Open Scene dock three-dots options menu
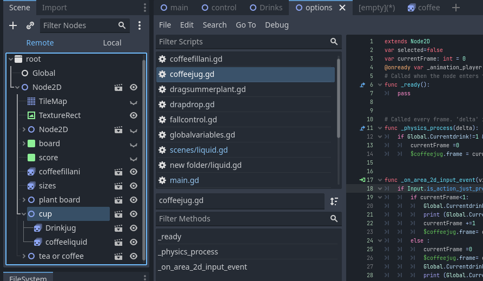 145,8
